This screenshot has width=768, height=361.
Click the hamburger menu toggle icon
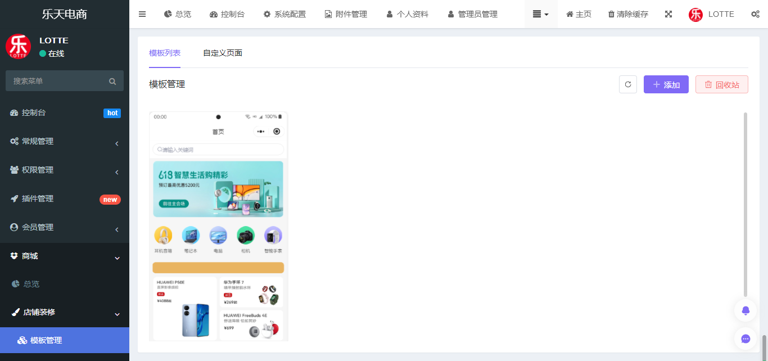142,14
